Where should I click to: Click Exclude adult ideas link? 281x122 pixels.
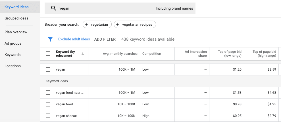(74, 39)
